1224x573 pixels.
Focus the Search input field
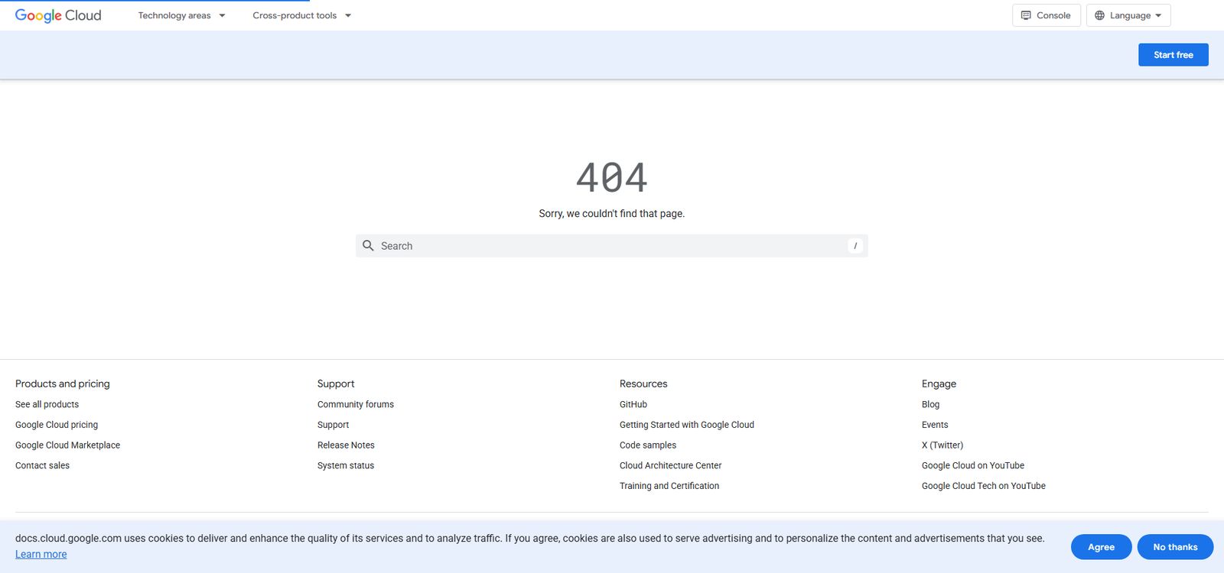pos(611,246)
